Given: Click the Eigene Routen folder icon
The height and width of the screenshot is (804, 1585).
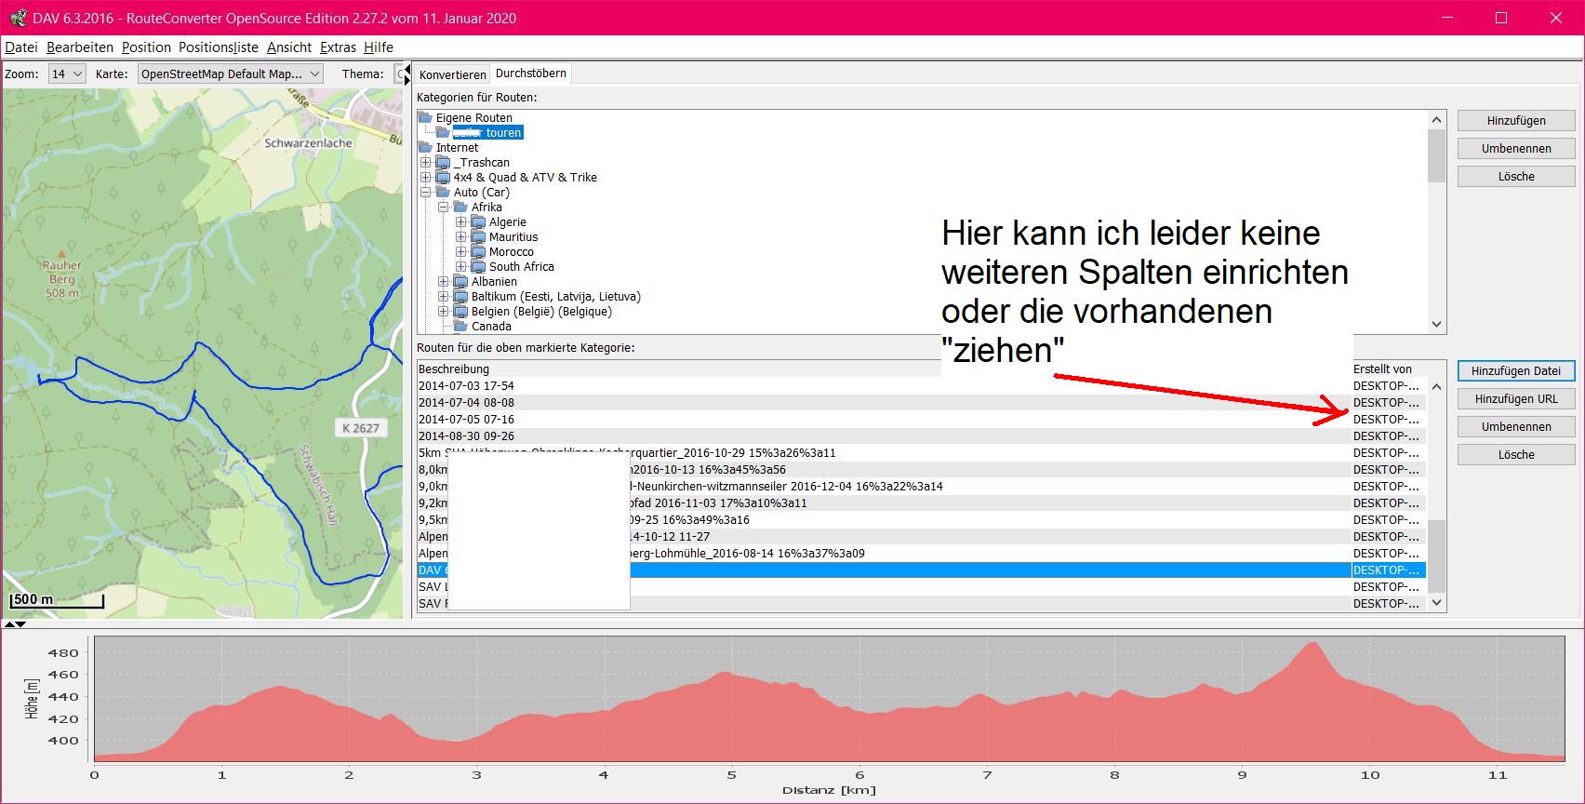Looking at the screenshot, I should (x=425, y=118).
